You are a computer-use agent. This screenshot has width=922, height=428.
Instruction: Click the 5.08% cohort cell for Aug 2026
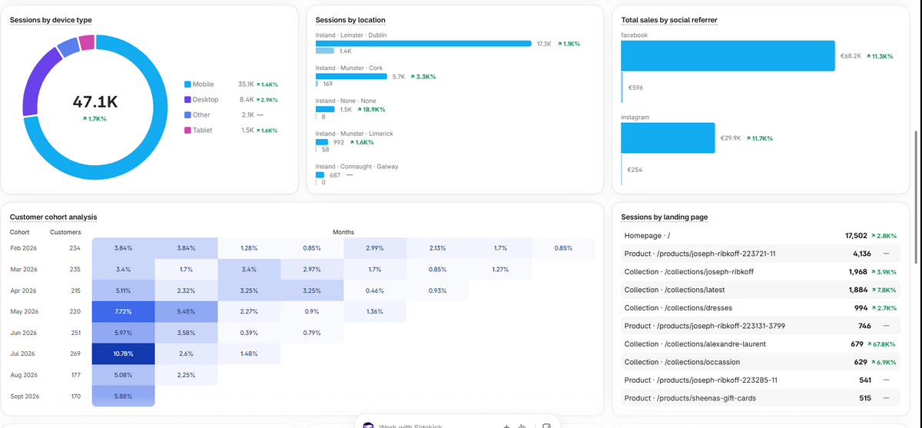pyautogui.click(x=123, y=375)
